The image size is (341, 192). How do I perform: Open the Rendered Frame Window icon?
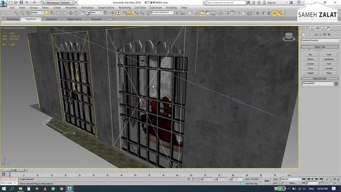pos(232,13)
